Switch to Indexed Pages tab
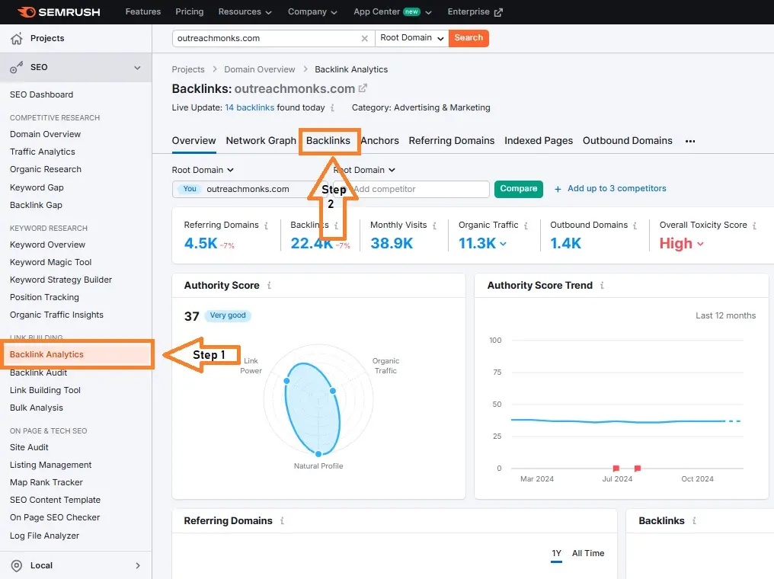 (x=539, y=141)
